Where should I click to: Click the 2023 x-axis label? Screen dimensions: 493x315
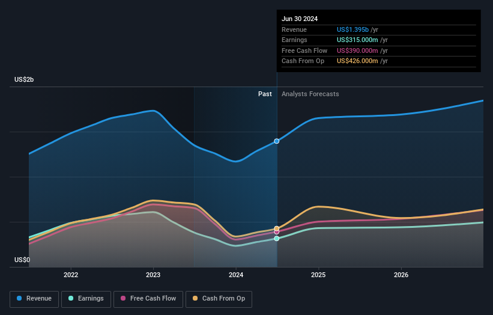coord(153,275)
